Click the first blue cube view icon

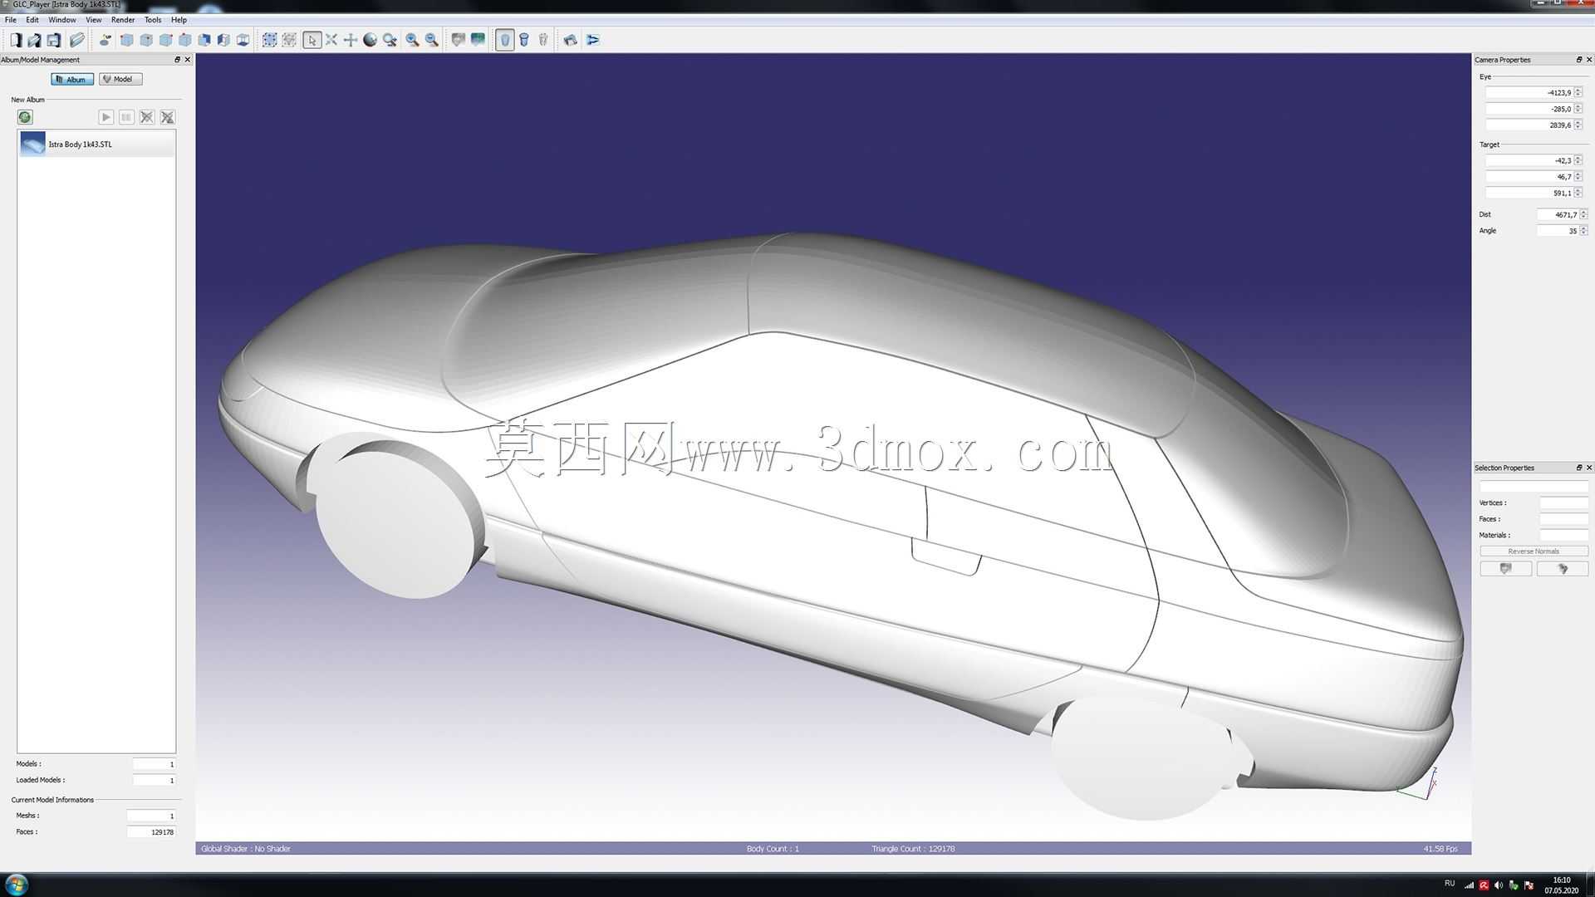127,40
